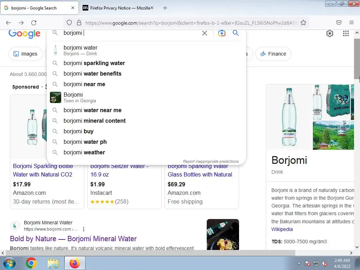Screen dimensions: 360x270
Task: Close the Firefox Privacy Notice tab
Action: [152, 8]
